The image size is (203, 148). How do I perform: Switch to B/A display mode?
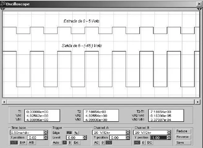[x=23, y=142]
